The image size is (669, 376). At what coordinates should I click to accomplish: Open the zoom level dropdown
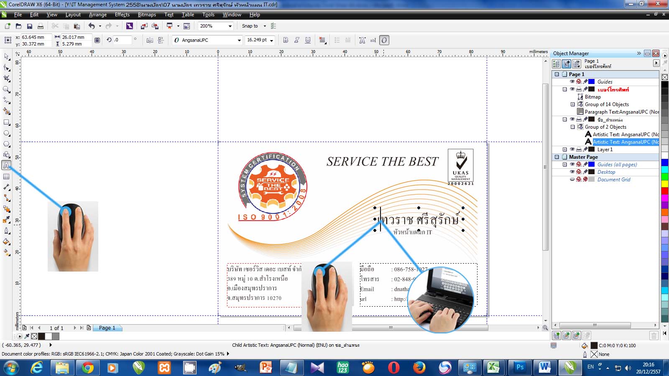[230, 26]
